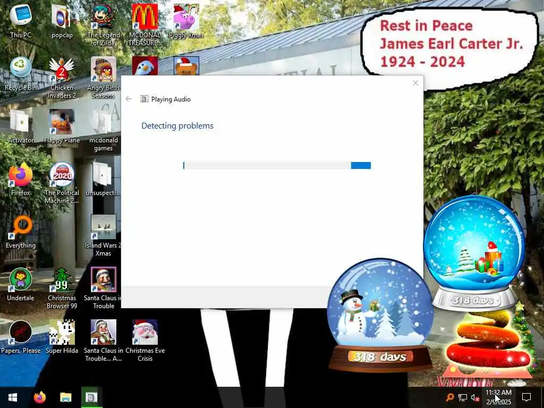Viewport: 544px width, 408px height.
Task: Open The Political Machine 2020 shortcut
Action: click(62, 183)
